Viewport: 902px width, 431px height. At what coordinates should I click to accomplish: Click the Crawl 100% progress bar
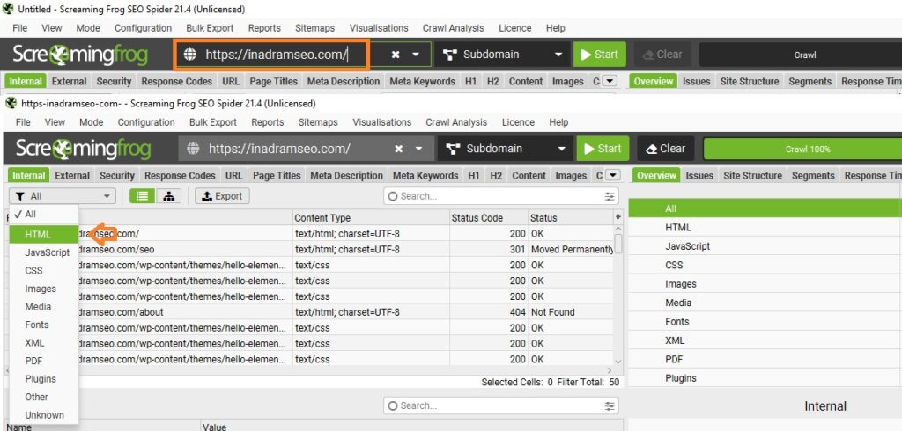[x=803, y=149]
